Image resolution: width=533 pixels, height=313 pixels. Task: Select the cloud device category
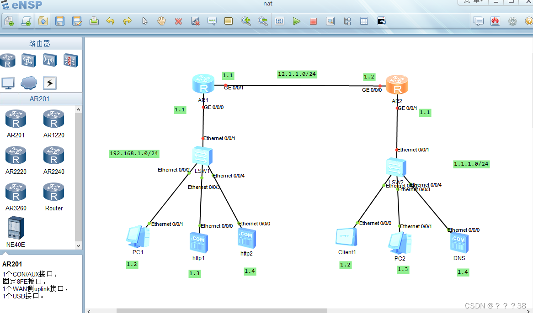tap(29, 83)
